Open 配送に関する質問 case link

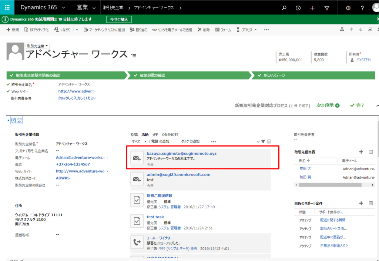coord(333,220)
